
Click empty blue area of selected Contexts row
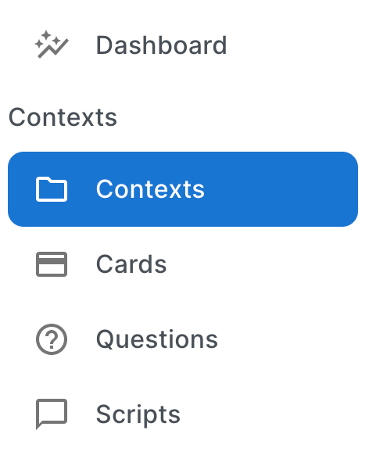click(282, 189)
